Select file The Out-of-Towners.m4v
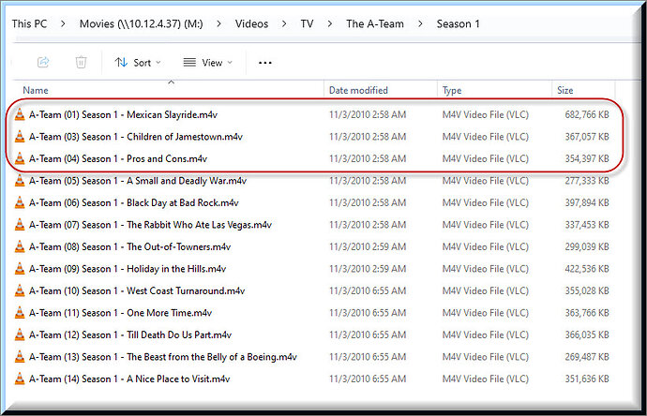647x416 pixels. (129, 246)
